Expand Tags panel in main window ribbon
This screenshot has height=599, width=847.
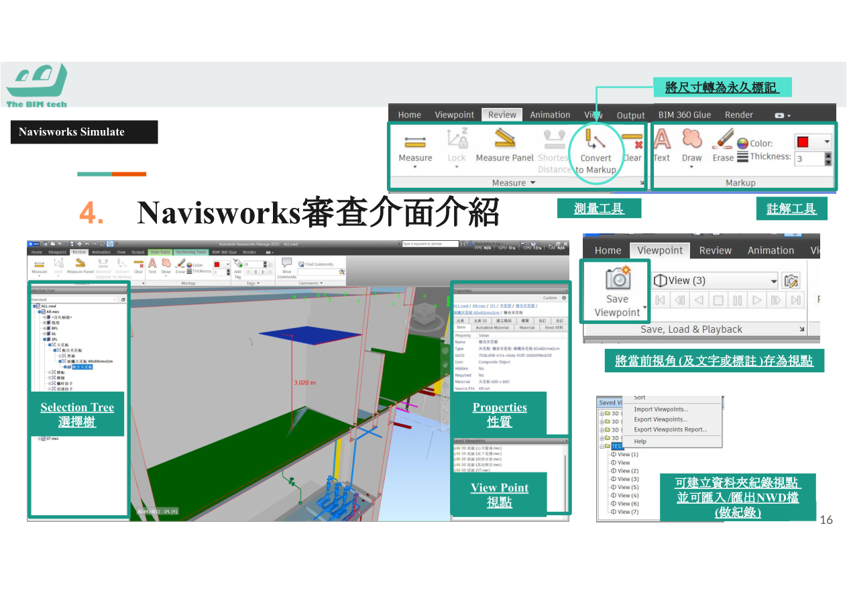coord(253,283)
